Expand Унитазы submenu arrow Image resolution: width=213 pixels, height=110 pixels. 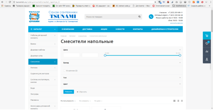pyautogui.click(x=55, y=68)
